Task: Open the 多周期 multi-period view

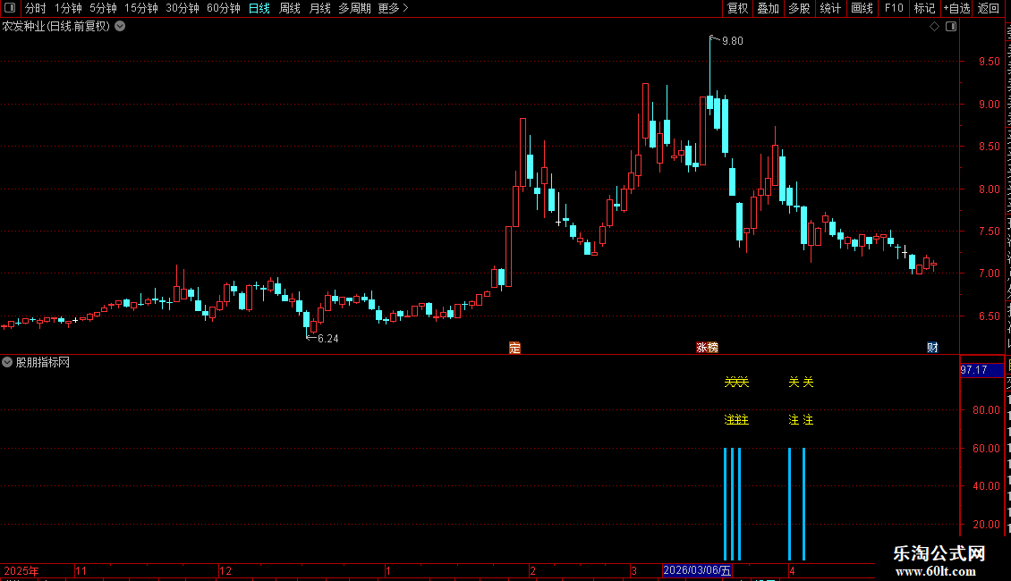Action: 354,8
